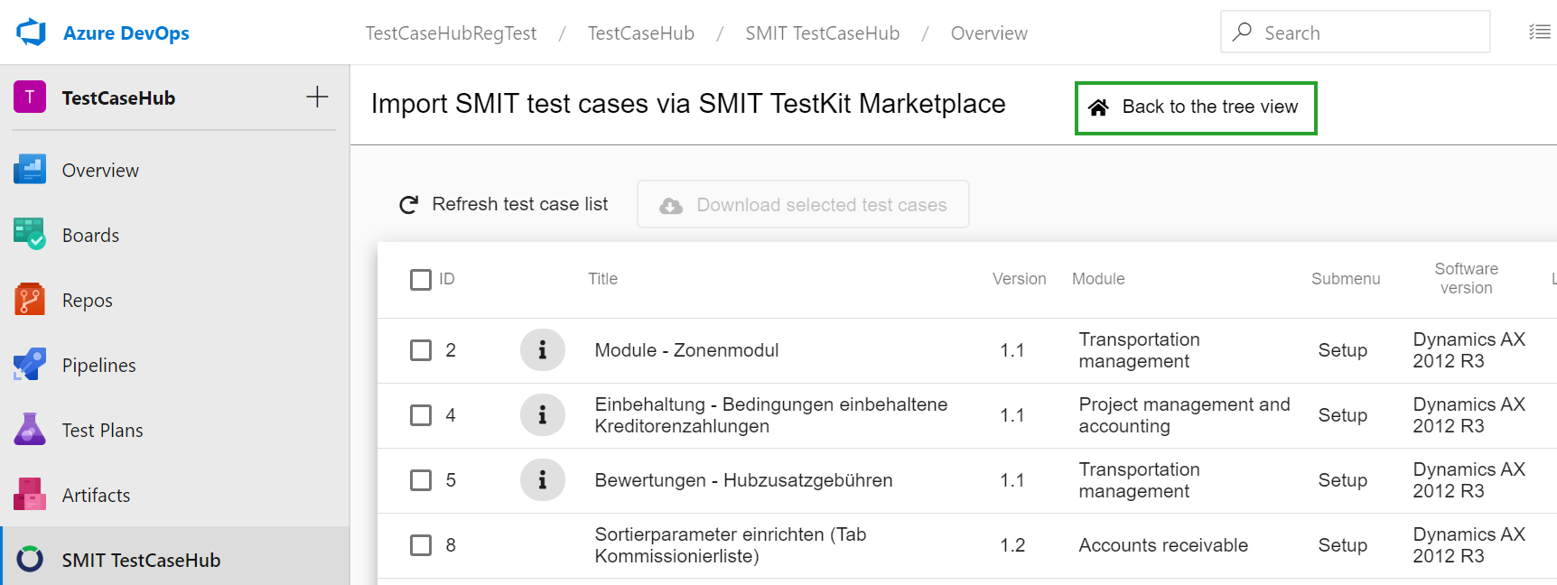
Task: Open Repos from the sidebar icon
Action: [x=30, y=300]
